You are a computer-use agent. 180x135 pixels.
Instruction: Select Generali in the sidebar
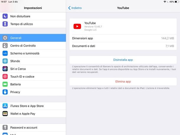pyautogui.click(x=33, y=38)
